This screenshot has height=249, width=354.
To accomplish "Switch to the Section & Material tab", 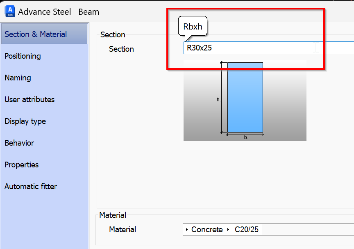I will (x=37, y=34).
